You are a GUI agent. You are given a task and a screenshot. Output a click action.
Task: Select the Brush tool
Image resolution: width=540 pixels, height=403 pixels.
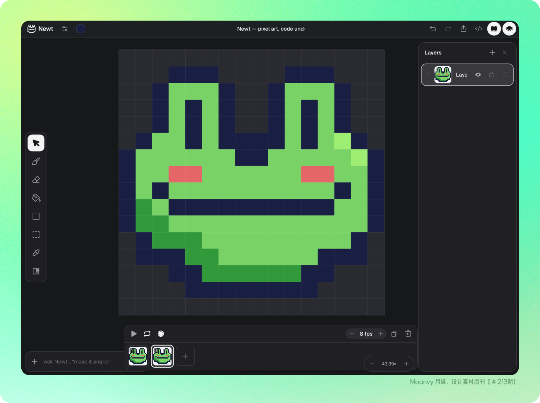tap(36, 161)
